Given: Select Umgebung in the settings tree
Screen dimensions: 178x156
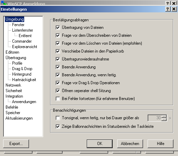Looking at the screenshot, I should point(15,19).
